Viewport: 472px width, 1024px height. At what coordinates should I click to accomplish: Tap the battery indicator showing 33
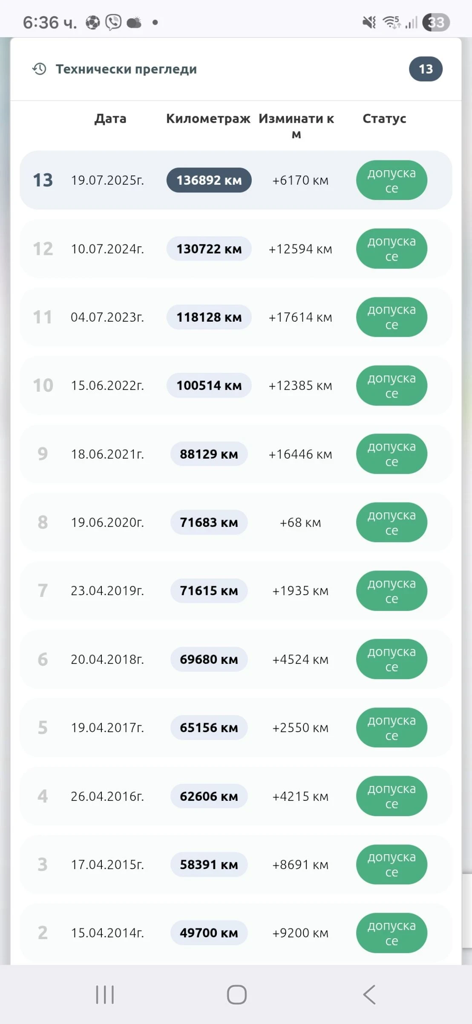pos(436,22)
